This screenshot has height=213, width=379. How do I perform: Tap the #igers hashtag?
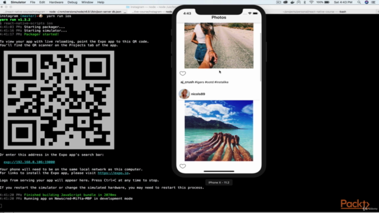(x=200, y=82)
